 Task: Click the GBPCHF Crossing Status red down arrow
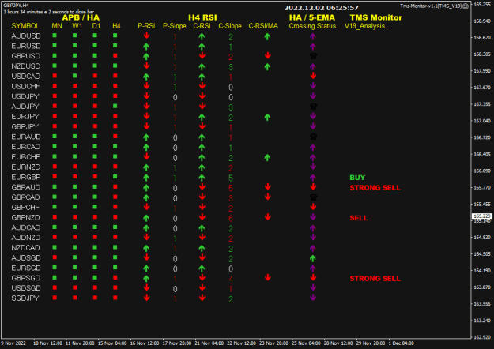(x=313, y=207)
